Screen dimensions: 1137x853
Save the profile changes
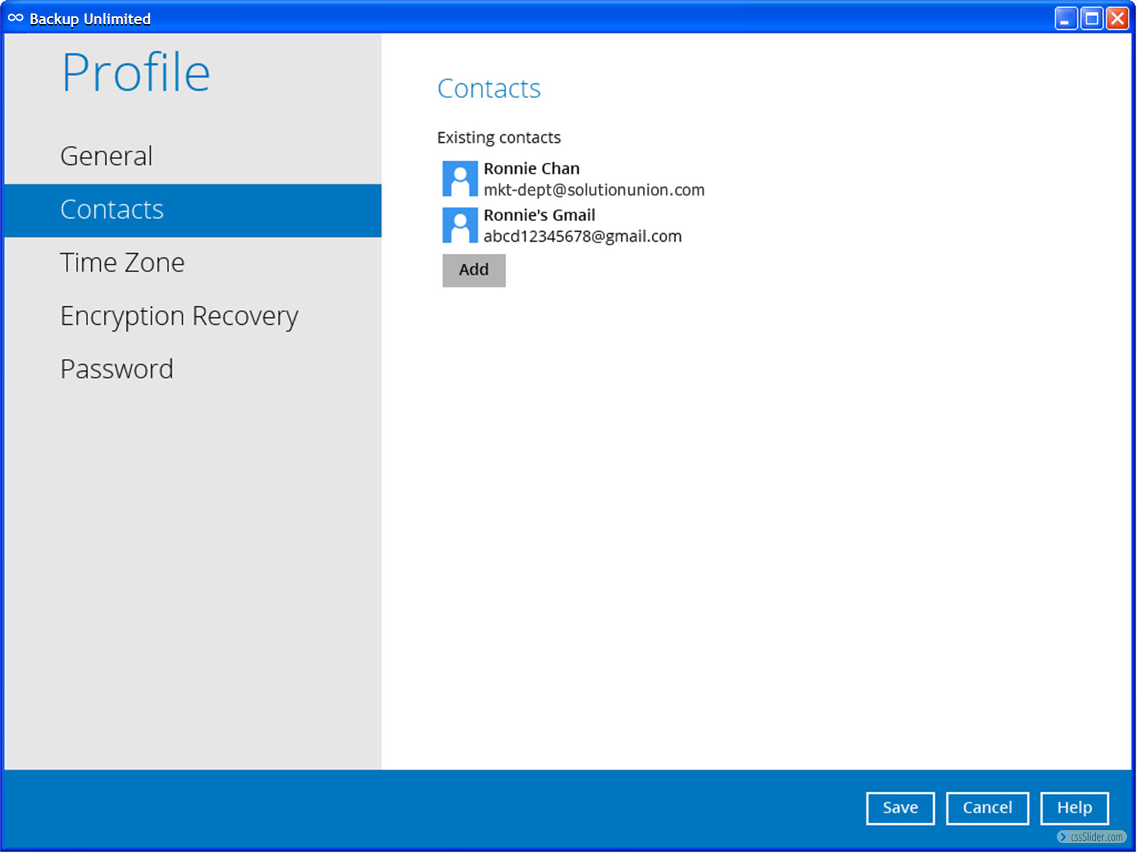900,808
